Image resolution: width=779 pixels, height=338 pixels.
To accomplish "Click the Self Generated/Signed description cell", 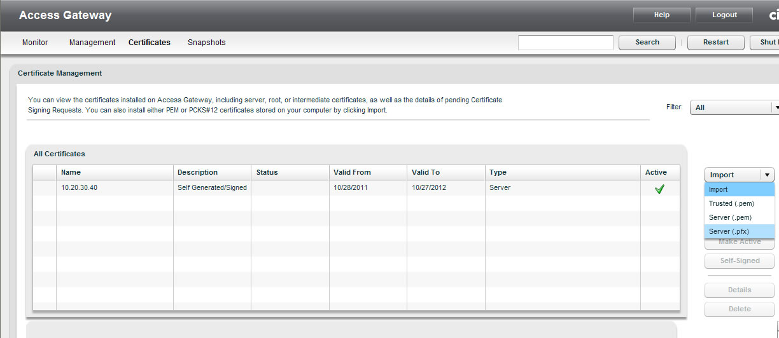I will [x=212, y=188].
